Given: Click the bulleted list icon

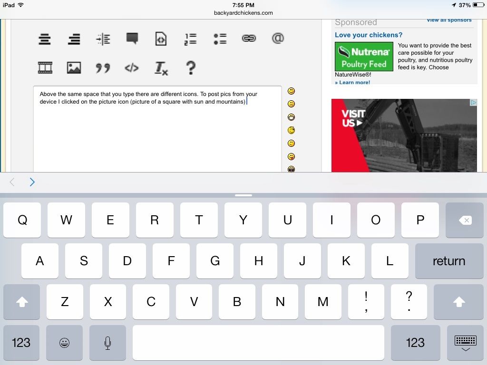Looking at the screenshot, I should (x=220, y=39).
